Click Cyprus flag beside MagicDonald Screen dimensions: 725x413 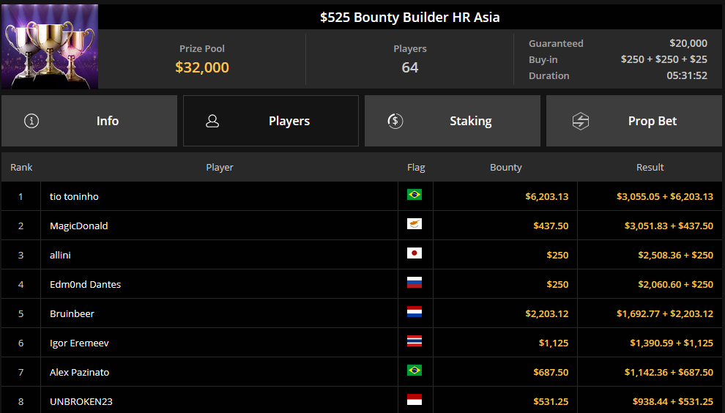414,224
